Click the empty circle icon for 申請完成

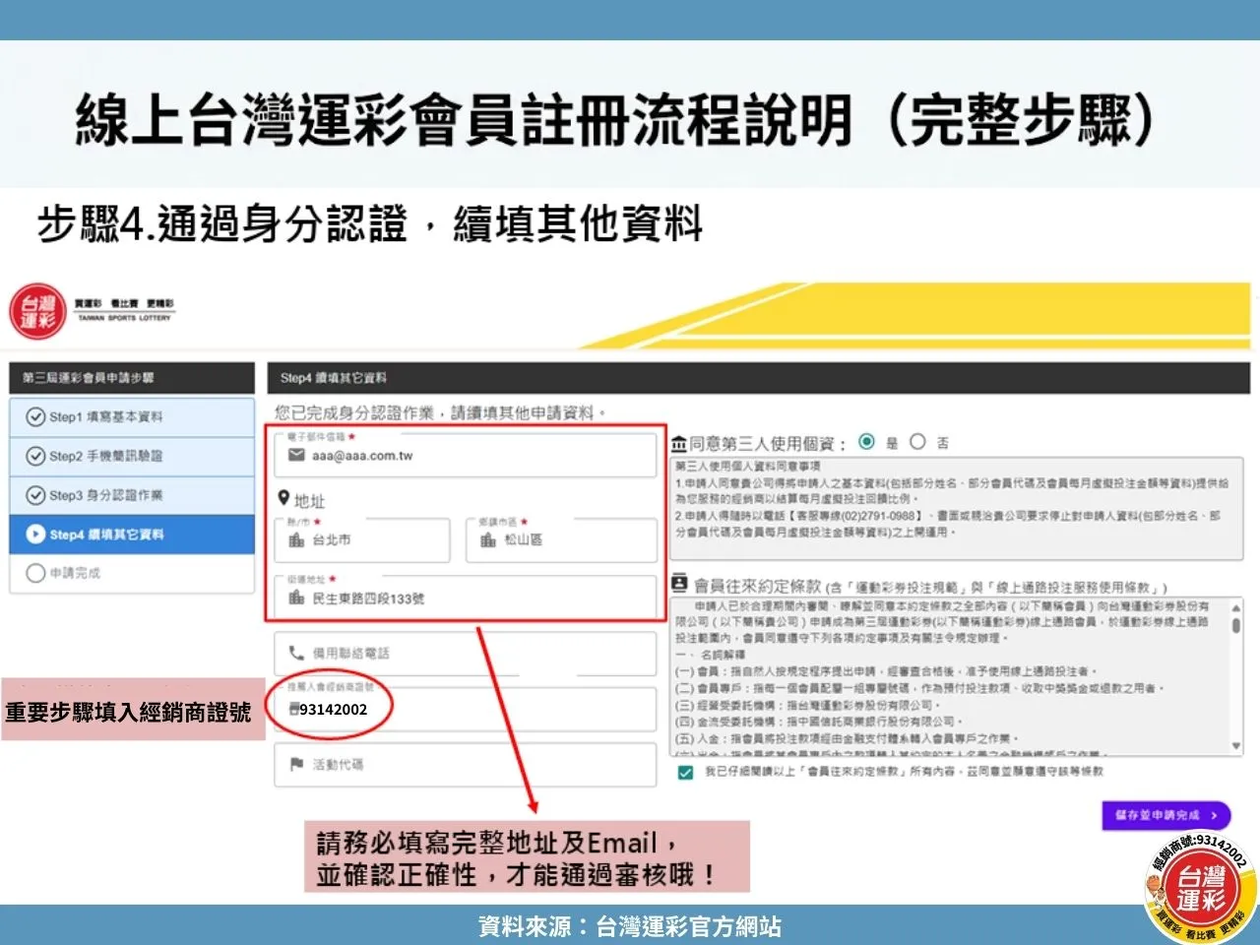tap(35, 573)
